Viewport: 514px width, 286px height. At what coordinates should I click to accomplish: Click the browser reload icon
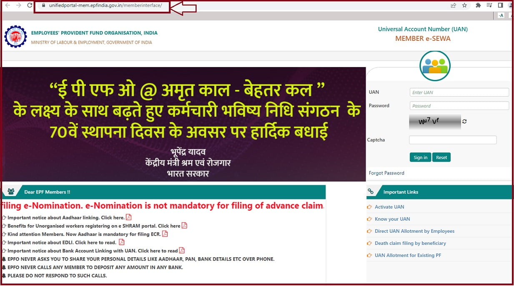[30, 5]
